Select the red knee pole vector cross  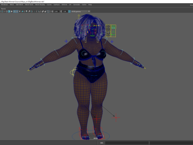(116, 118)
